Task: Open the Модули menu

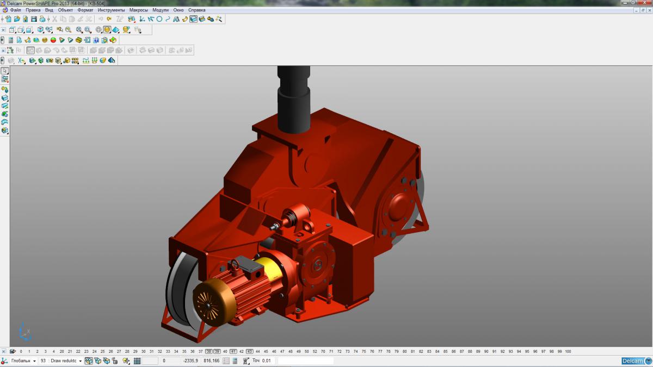Action: (161, 10)
